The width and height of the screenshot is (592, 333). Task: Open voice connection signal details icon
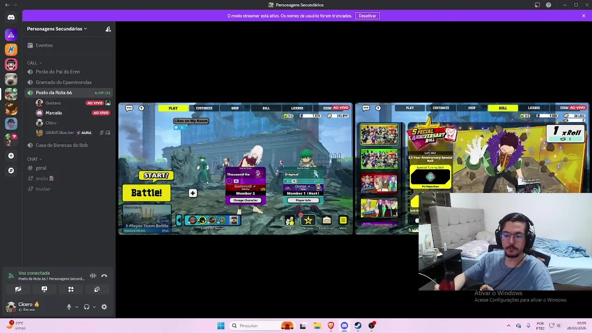pyautogui.click(x=11, y=276)
